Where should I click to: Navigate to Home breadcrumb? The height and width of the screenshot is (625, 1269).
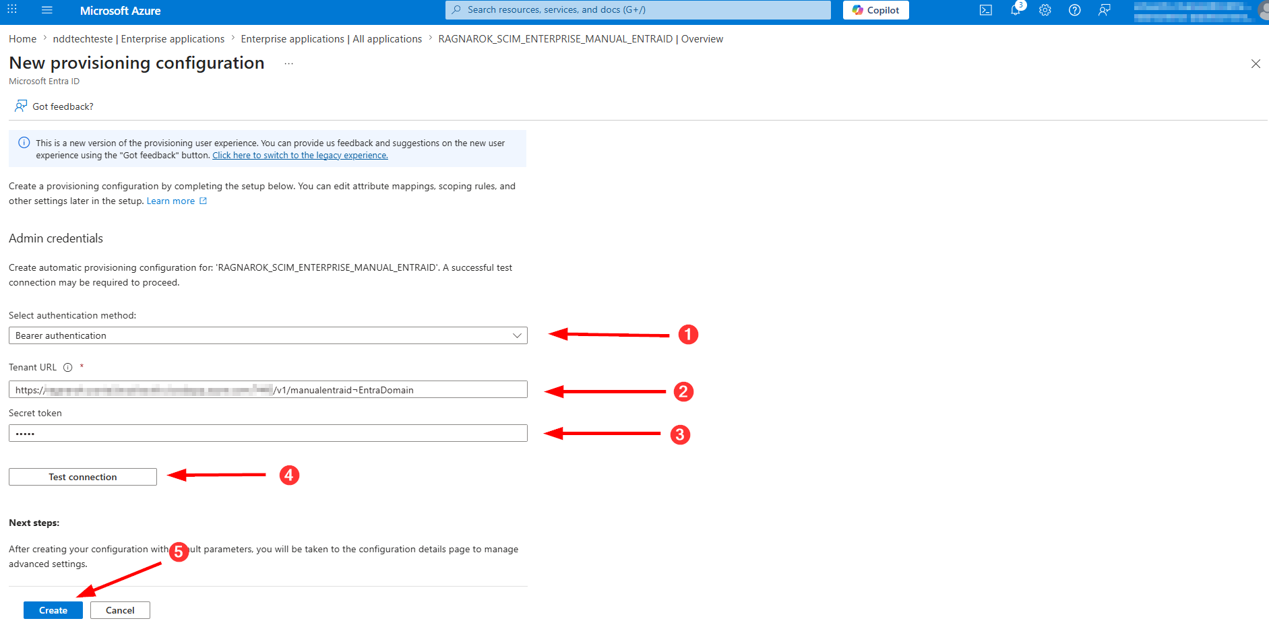pos(23,39)
